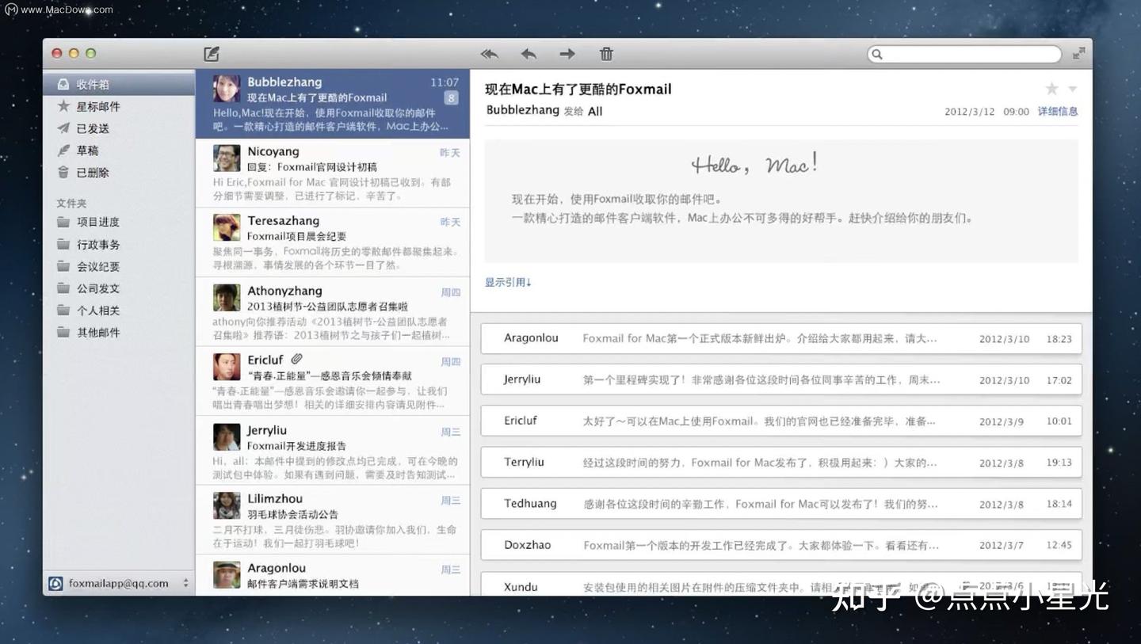Click the trash icon to delete the message
Image resolution: width=1141 pixels, height=644 pixels.
click(606, 54)
